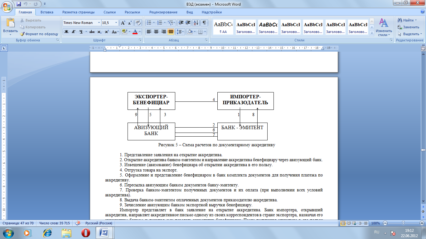This screenshot has height=239, width=426.
Task: Click the Cut (Вырезать) command
Action: click(x=31, y=20)
